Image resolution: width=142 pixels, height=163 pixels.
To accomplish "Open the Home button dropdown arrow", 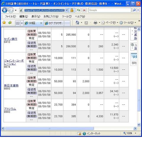I will click(82, 23).
